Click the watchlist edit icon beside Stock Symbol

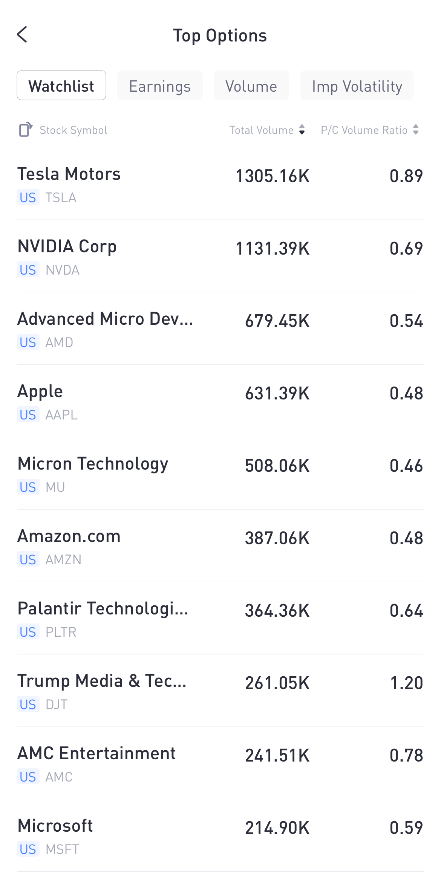(x=25, y=130)
